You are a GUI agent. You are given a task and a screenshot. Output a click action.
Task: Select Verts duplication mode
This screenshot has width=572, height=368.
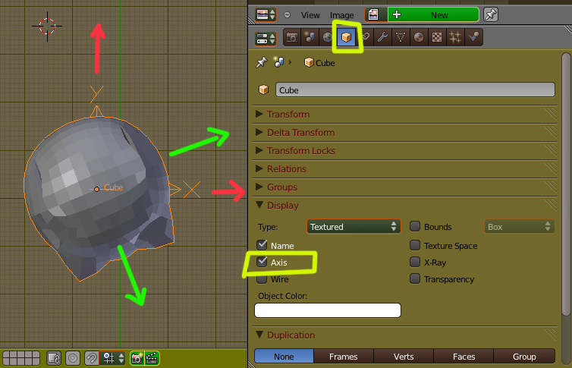coord(404,357)
